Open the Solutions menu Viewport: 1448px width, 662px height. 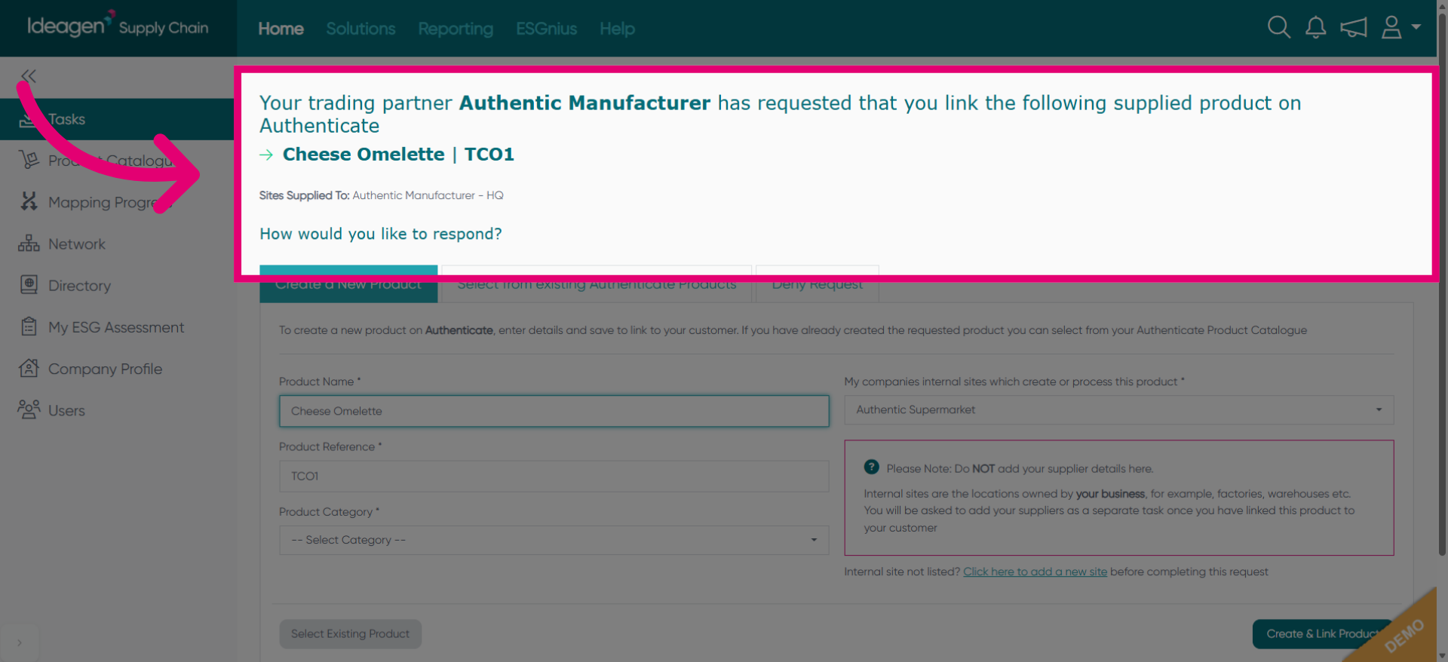pos(360,29)
